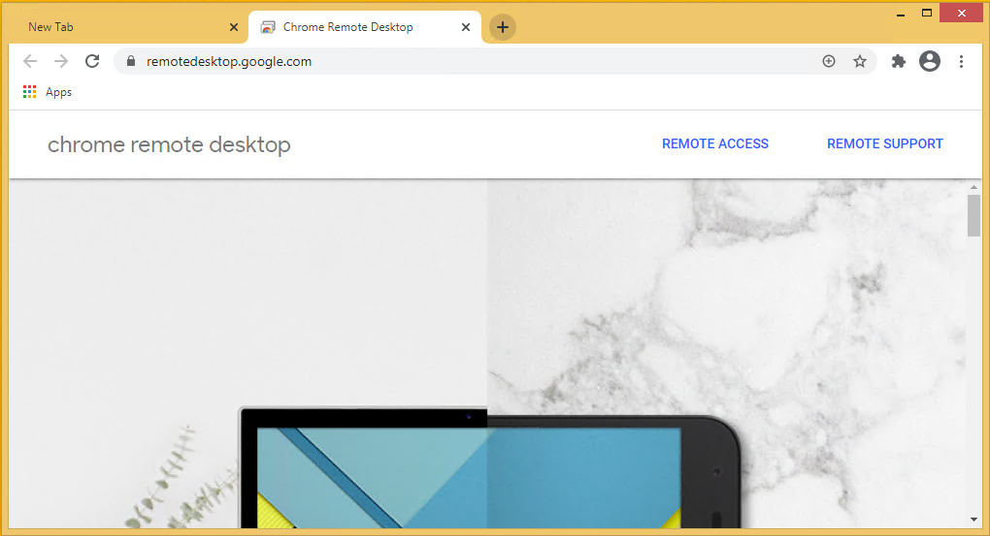The width and height of the screenshot is (990, 536).
Task: Close the New Tab tab
Action: (x=234, y=27)
